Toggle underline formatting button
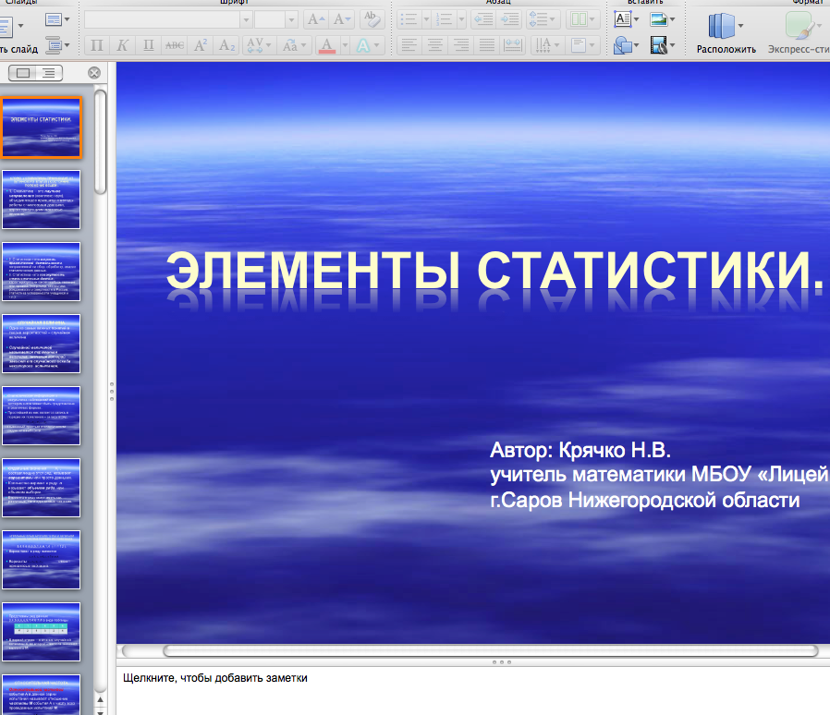830x715 pixels. pos(148,45)
